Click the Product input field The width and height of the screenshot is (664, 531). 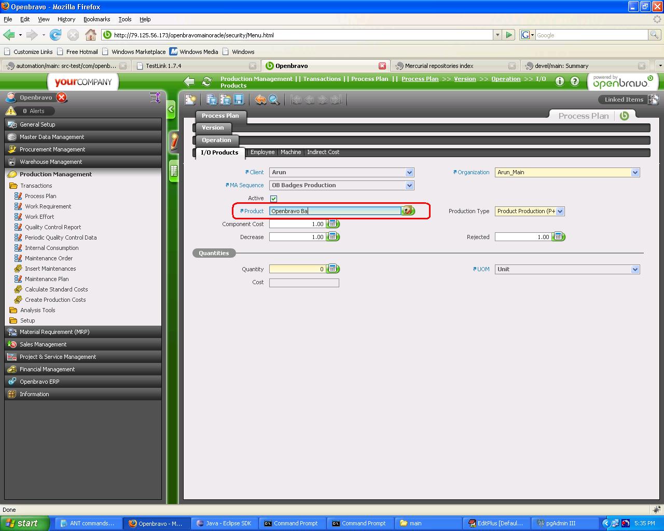coord(335,211)
